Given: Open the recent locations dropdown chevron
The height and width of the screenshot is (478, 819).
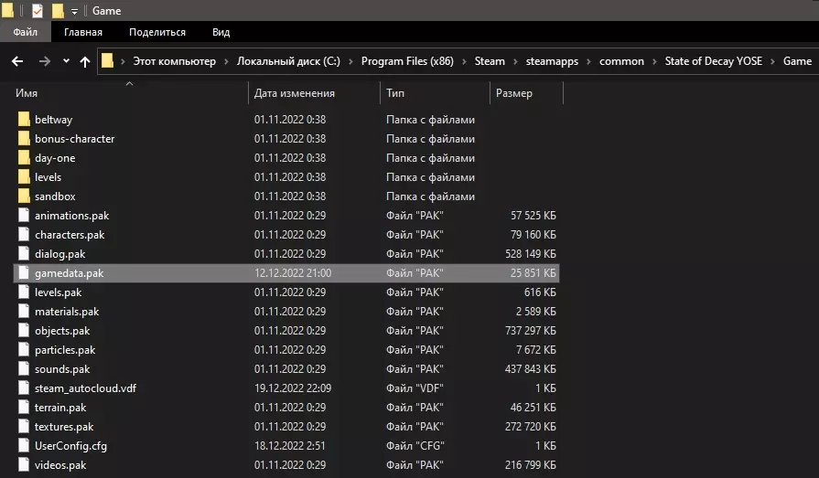Looking at the screenshot, I should [x=65, y=61].
